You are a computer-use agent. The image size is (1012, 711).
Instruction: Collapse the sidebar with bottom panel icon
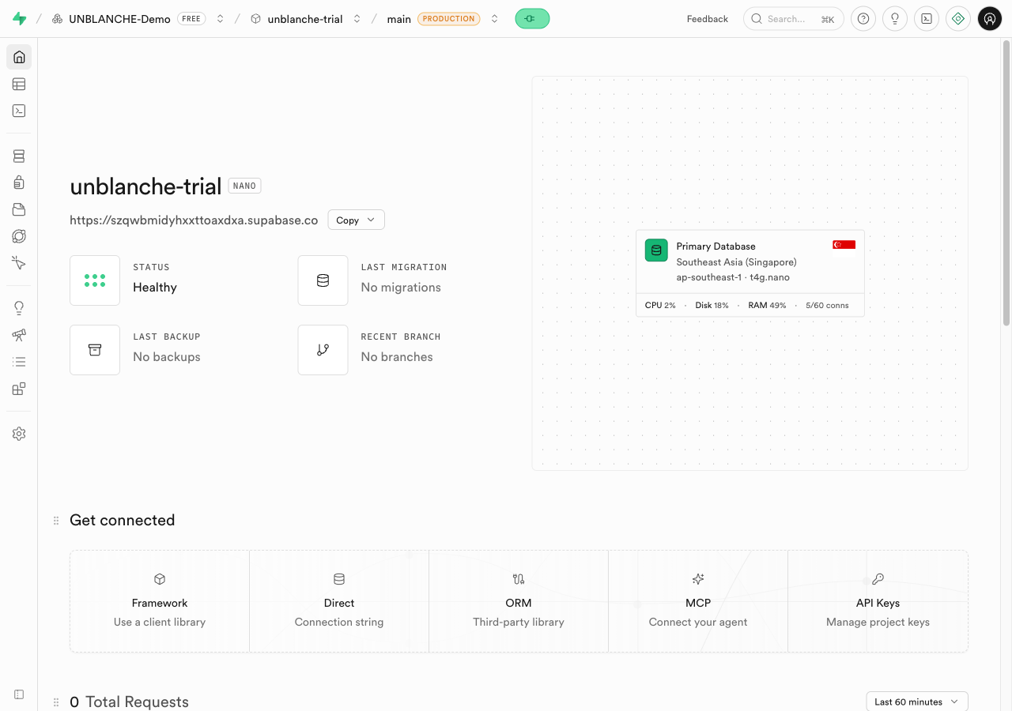(x=19, y=694)
